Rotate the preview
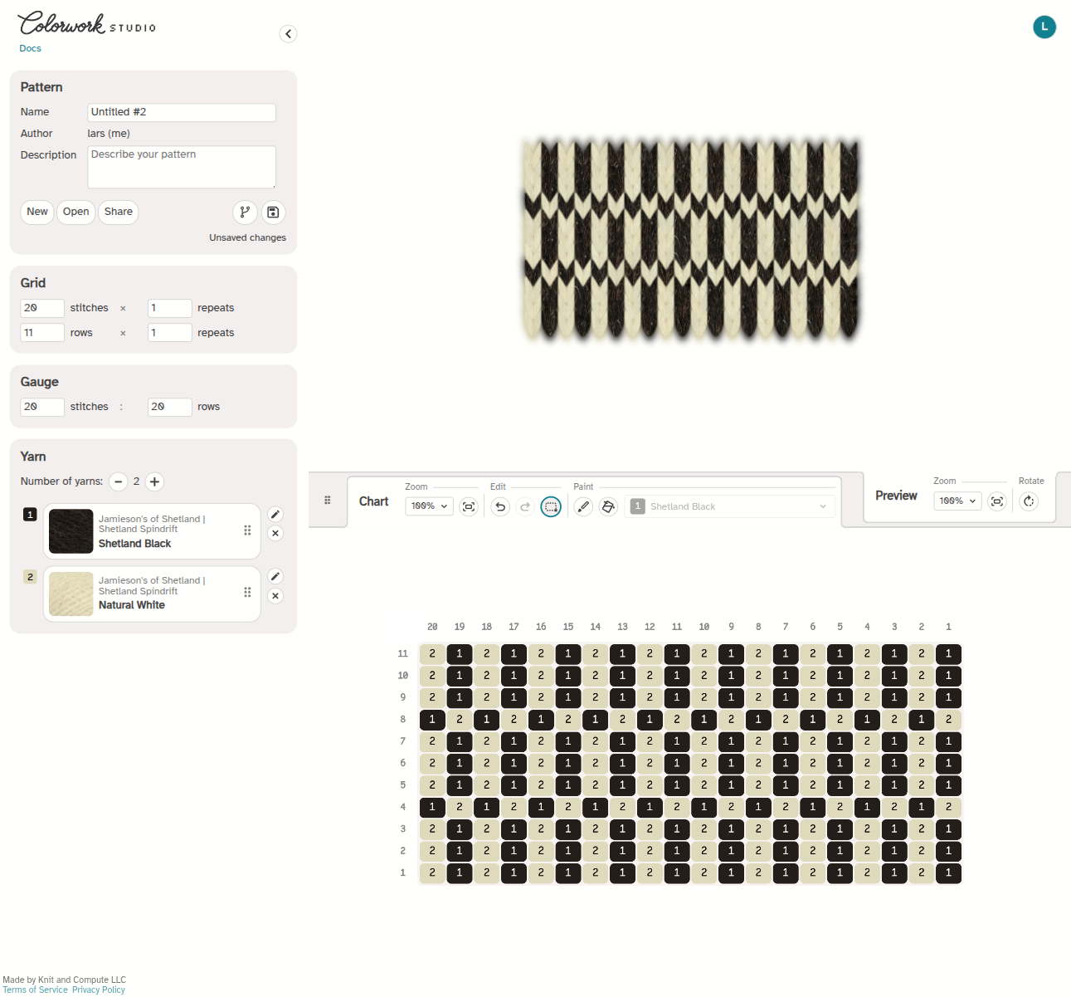1071x997 pixels. 1029,501
